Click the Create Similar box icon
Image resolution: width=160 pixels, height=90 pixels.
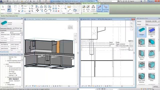[x=75, y=10]
